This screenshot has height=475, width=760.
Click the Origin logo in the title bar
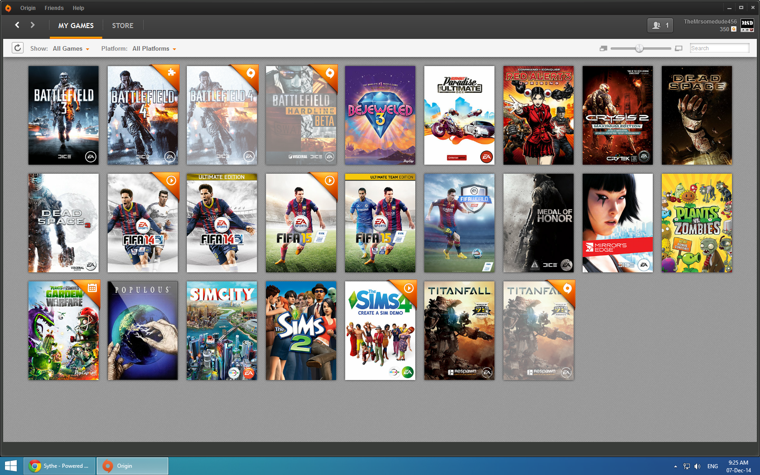coord(8,8)
